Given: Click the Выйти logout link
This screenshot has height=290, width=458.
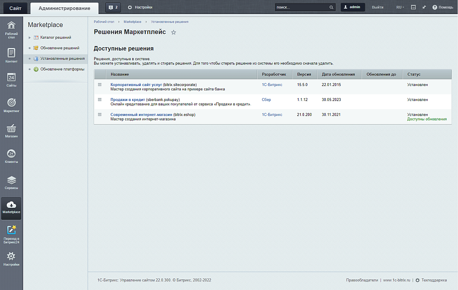Looking at the screenshot, I should coord(377,7).
